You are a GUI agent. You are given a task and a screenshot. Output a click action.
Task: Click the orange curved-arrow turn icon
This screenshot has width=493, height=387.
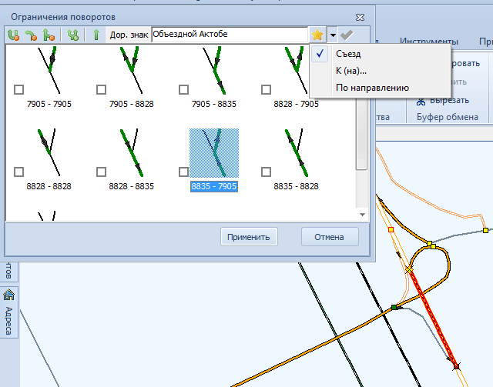pyautogui.click(x=32, y=35)
